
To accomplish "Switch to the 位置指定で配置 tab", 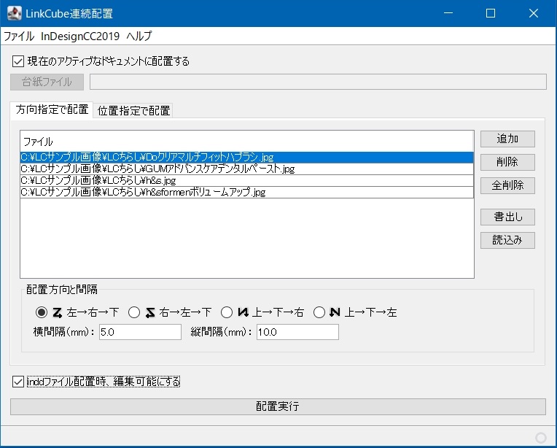I will click(134, 111).
